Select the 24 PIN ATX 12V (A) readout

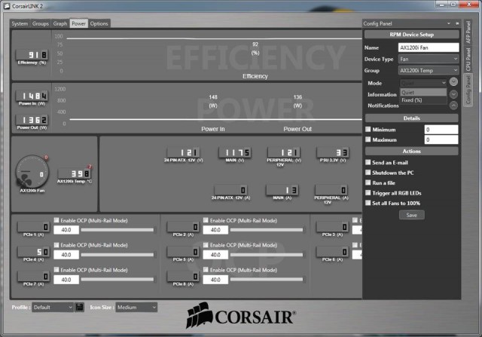230,190
